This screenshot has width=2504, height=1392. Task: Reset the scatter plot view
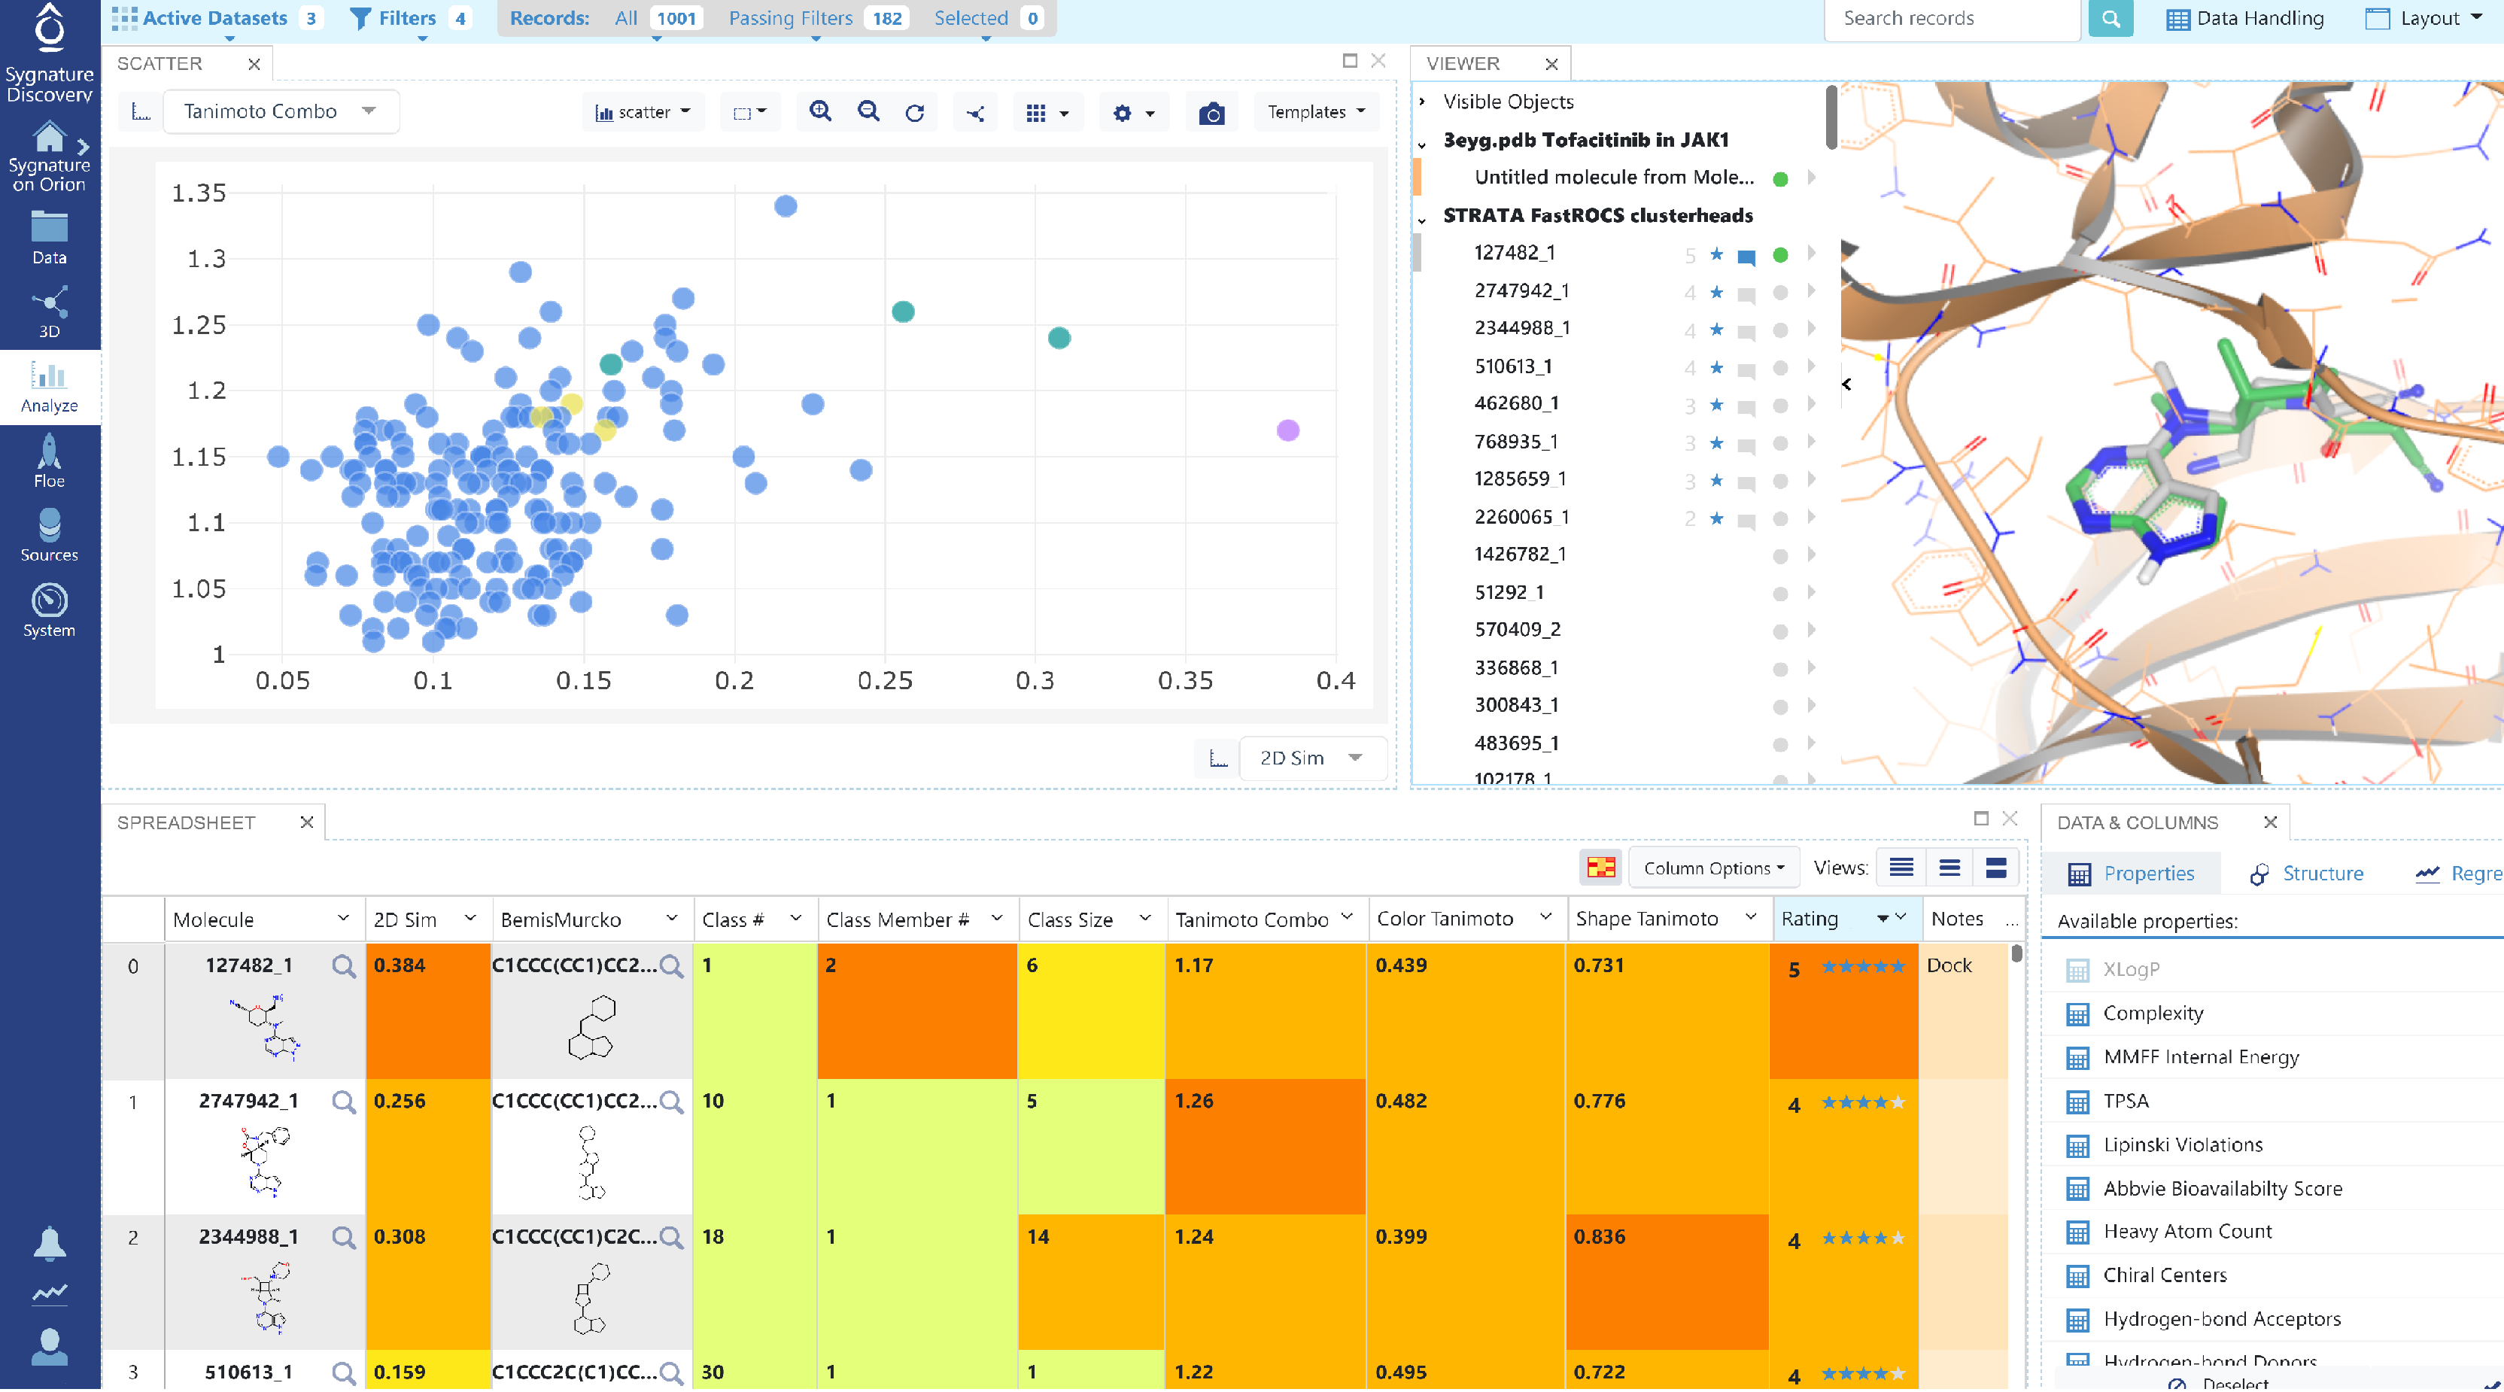tap(915, 111)
